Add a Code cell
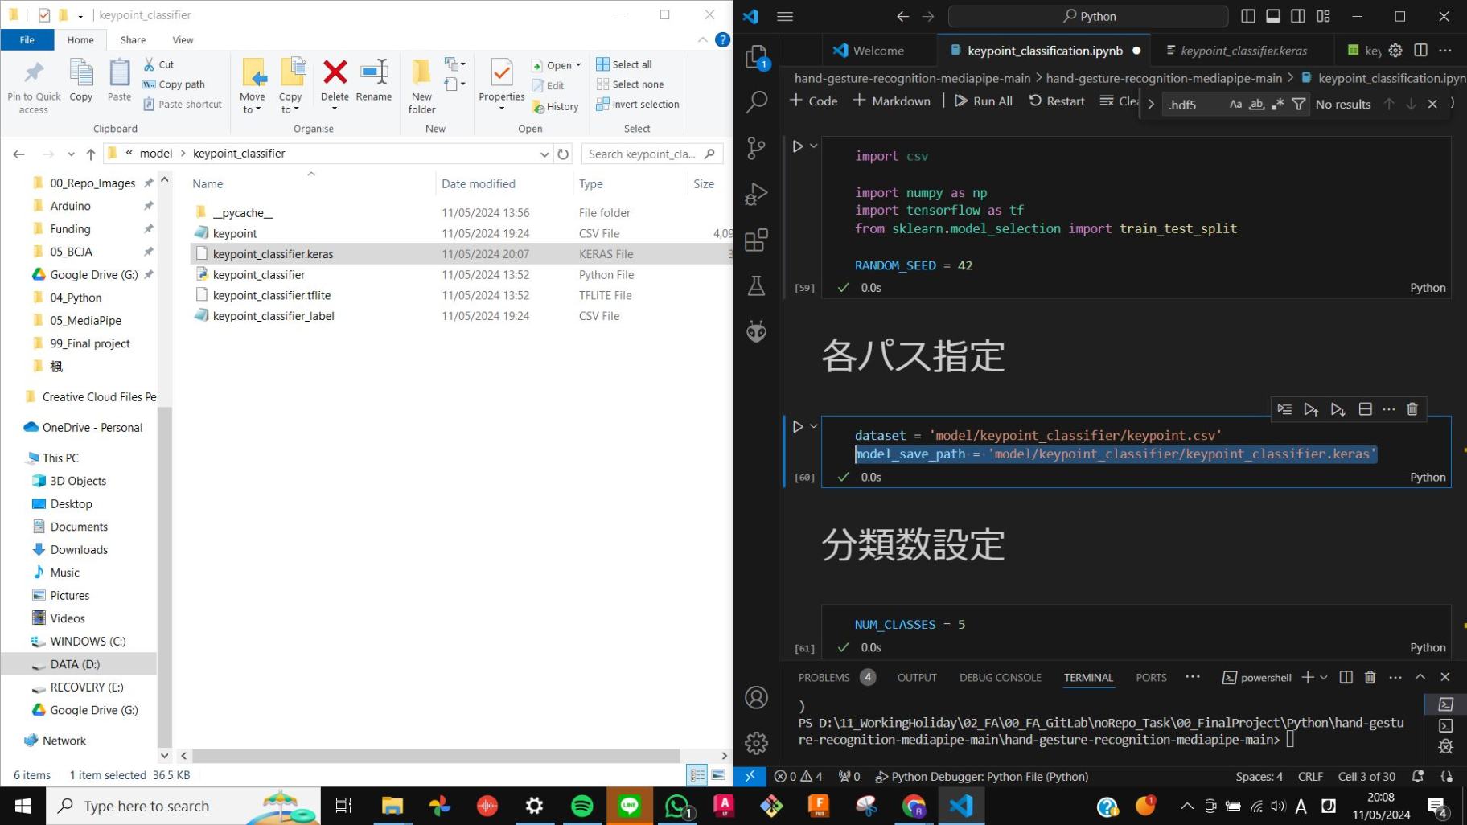The image size is (1467, 825). coord(813,101)
